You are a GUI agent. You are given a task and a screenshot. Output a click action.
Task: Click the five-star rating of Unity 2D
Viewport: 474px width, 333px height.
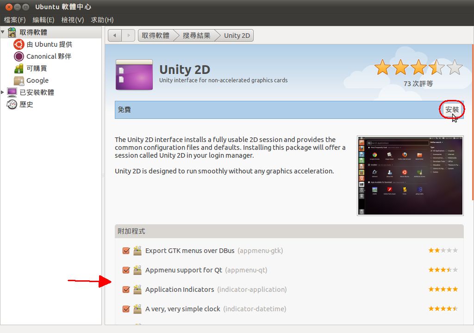click(x=418, y=67)
